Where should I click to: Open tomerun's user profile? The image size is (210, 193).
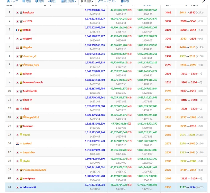click(28, 126)
